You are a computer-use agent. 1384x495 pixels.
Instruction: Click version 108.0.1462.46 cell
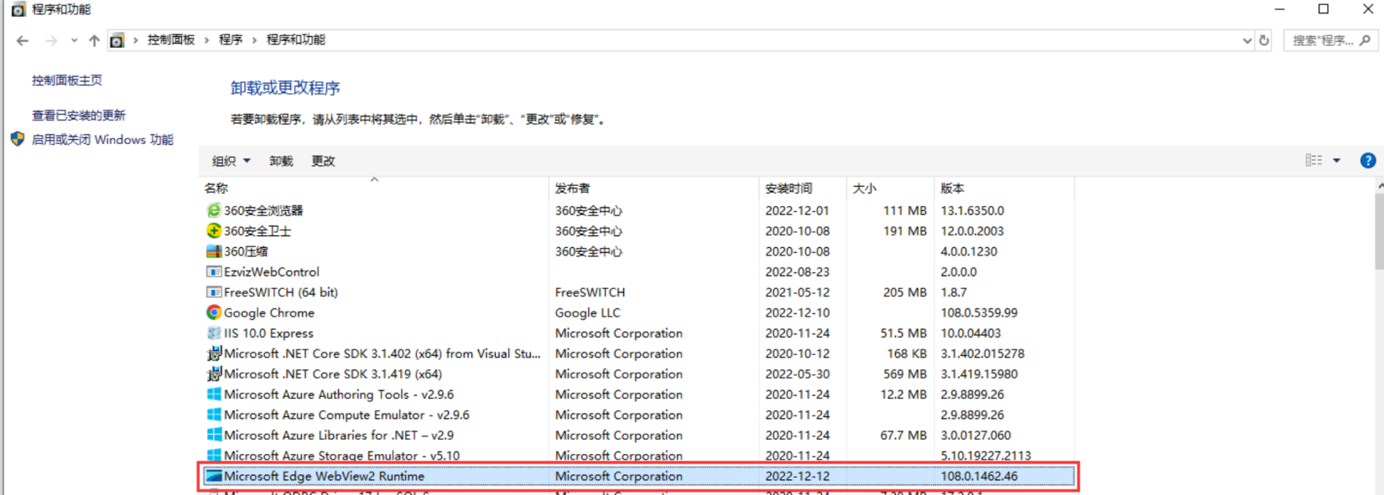coord(979,476)
